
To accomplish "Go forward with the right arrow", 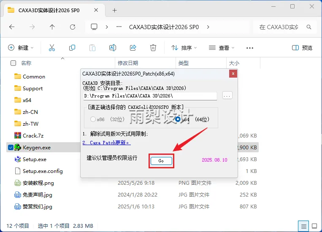I will 32,27.
